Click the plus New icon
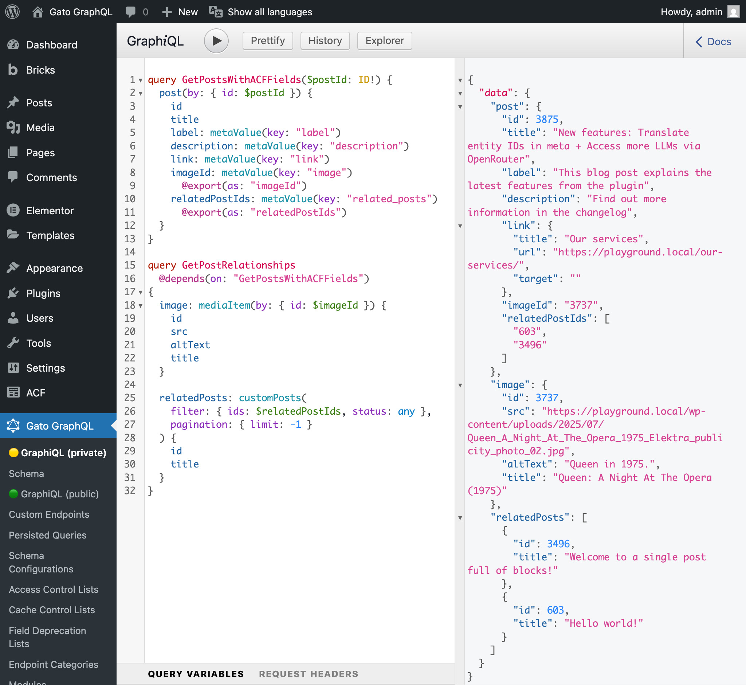 [x=167, y=12]
